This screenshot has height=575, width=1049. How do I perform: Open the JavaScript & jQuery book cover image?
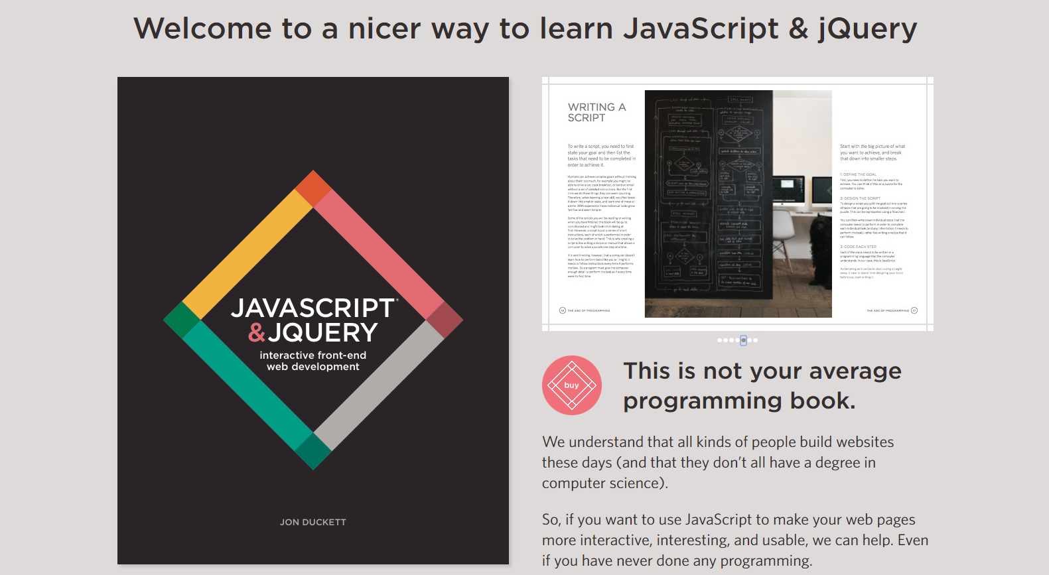coord(313,320)
